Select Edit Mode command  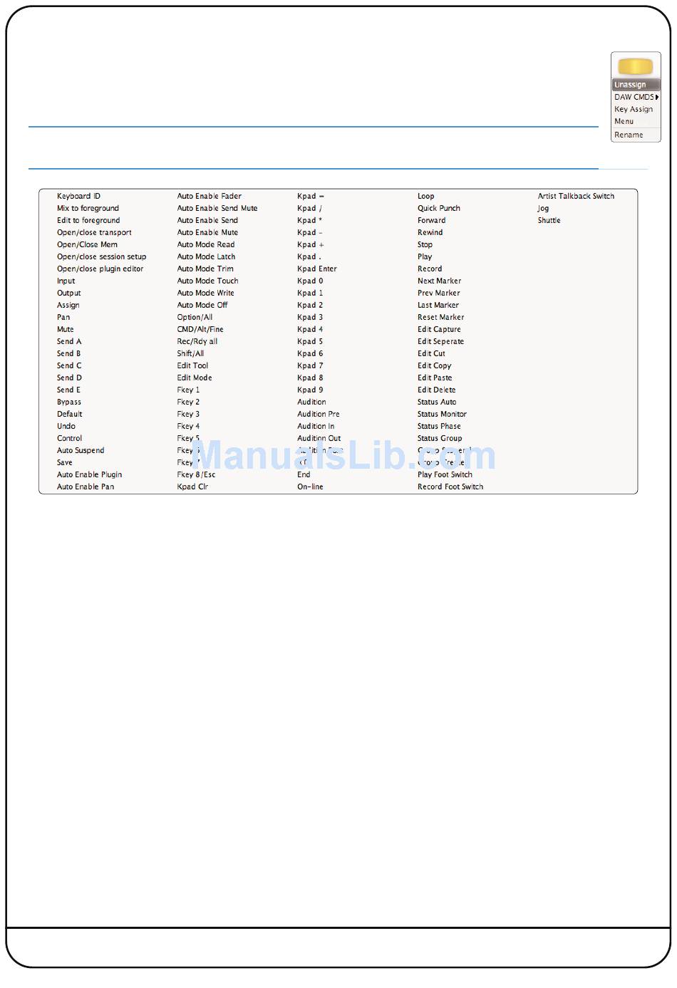[x=195, y=378]
